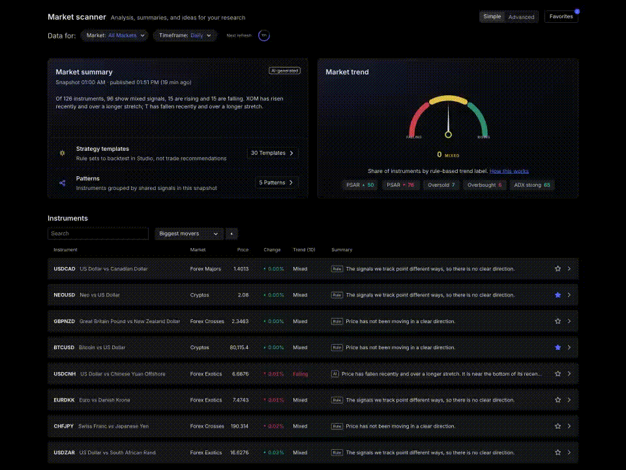
Task: Sort by Market column header
Action: 198,250
